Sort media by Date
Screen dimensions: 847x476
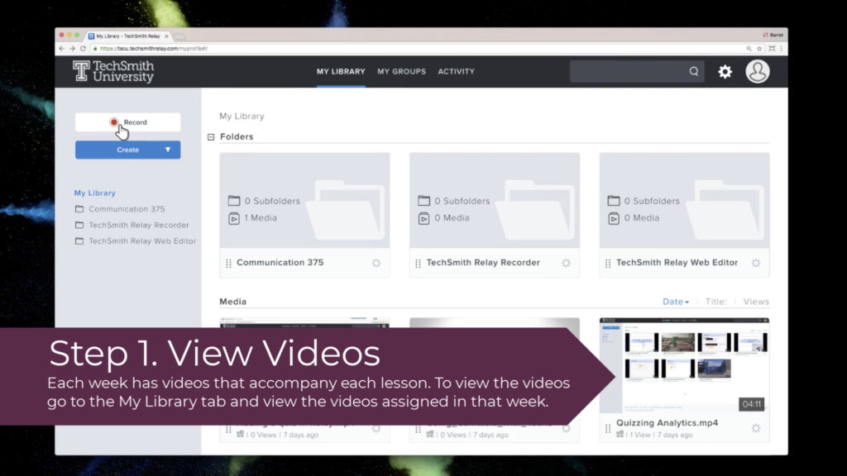pos(676,302)
